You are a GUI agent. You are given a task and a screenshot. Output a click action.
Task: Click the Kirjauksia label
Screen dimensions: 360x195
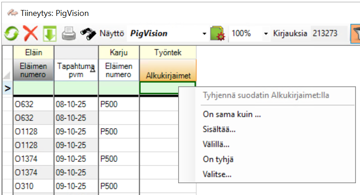[x=290, y=34]
